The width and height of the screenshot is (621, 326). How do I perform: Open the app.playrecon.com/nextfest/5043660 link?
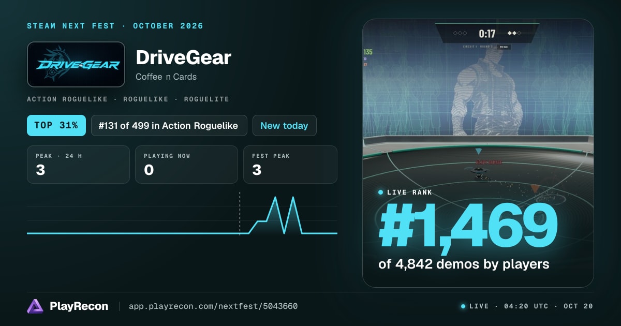click(x=213, y=306)
